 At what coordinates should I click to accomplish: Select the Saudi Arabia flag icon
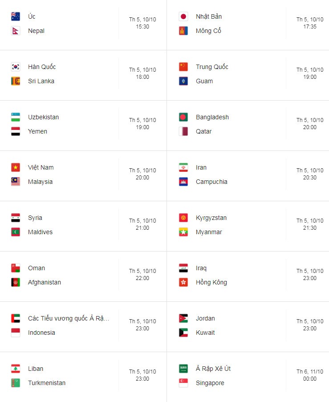pos(183,369)
